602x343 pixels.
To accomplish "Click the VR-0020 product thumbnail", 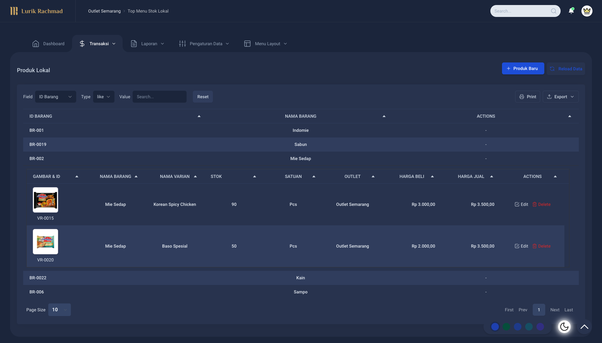I will (x=45, y=242).
